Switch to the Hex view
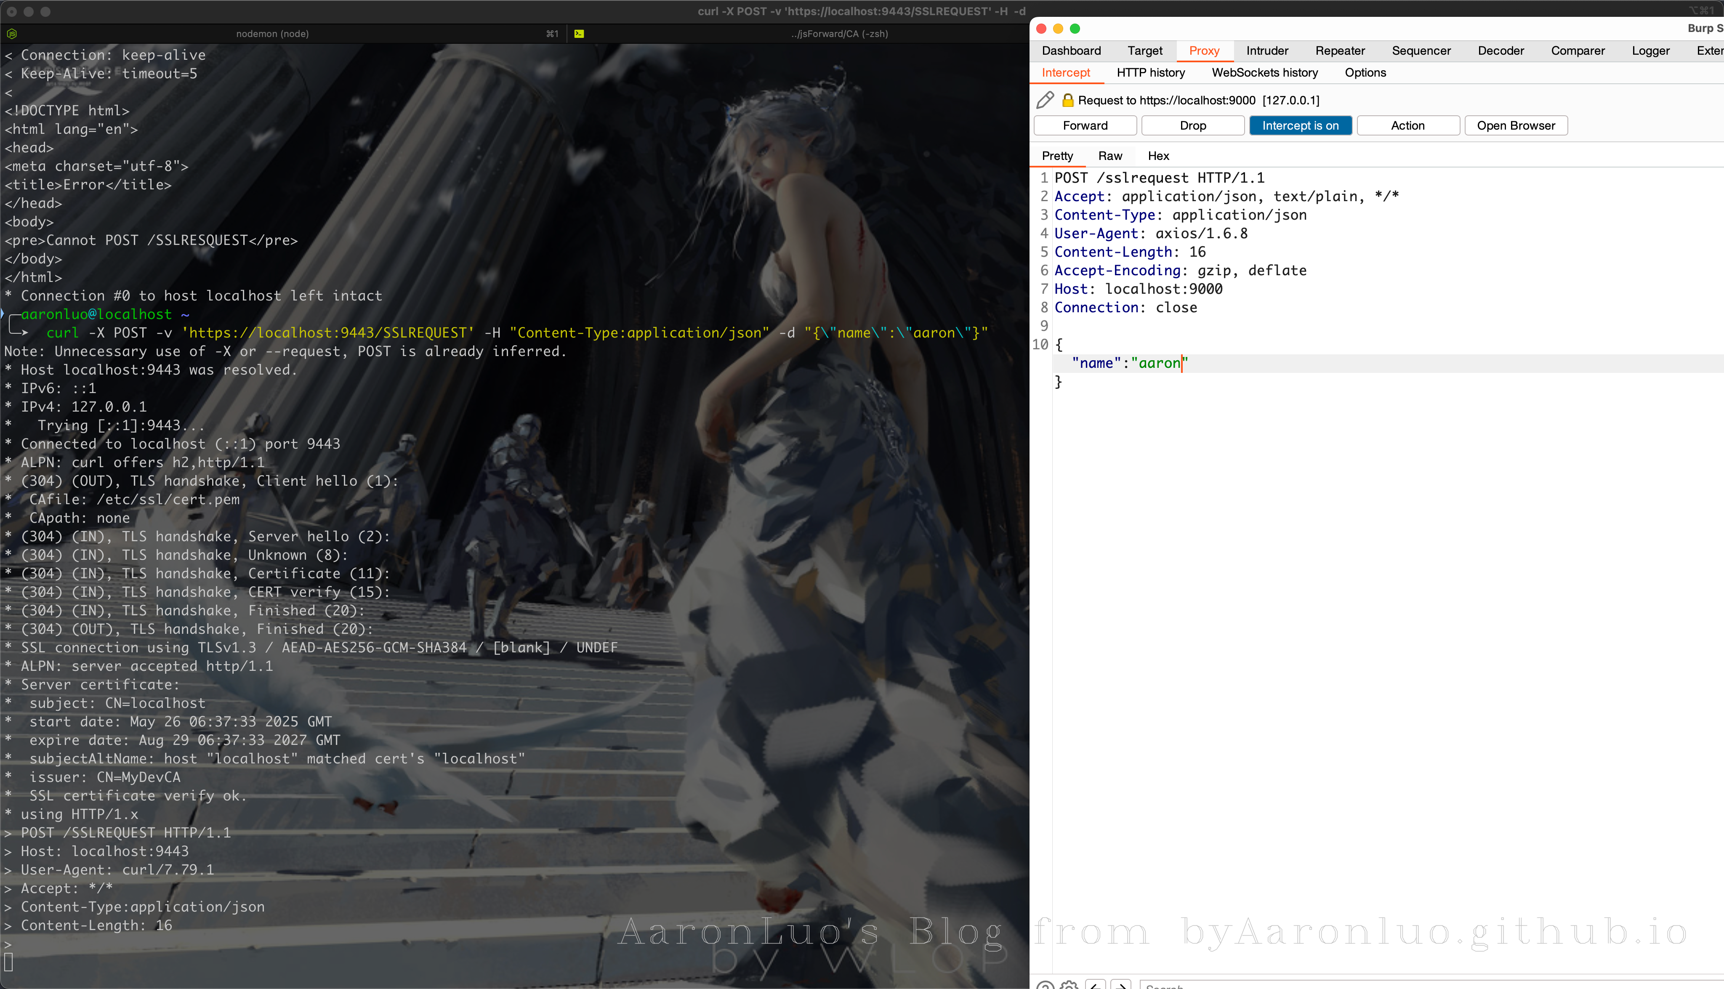This screenshot has width=1724, height=989. point(1158,156)
